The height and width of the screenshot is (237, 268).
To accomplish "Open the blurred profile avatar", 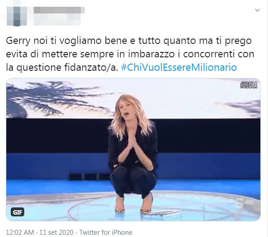I will click(17, 16).
